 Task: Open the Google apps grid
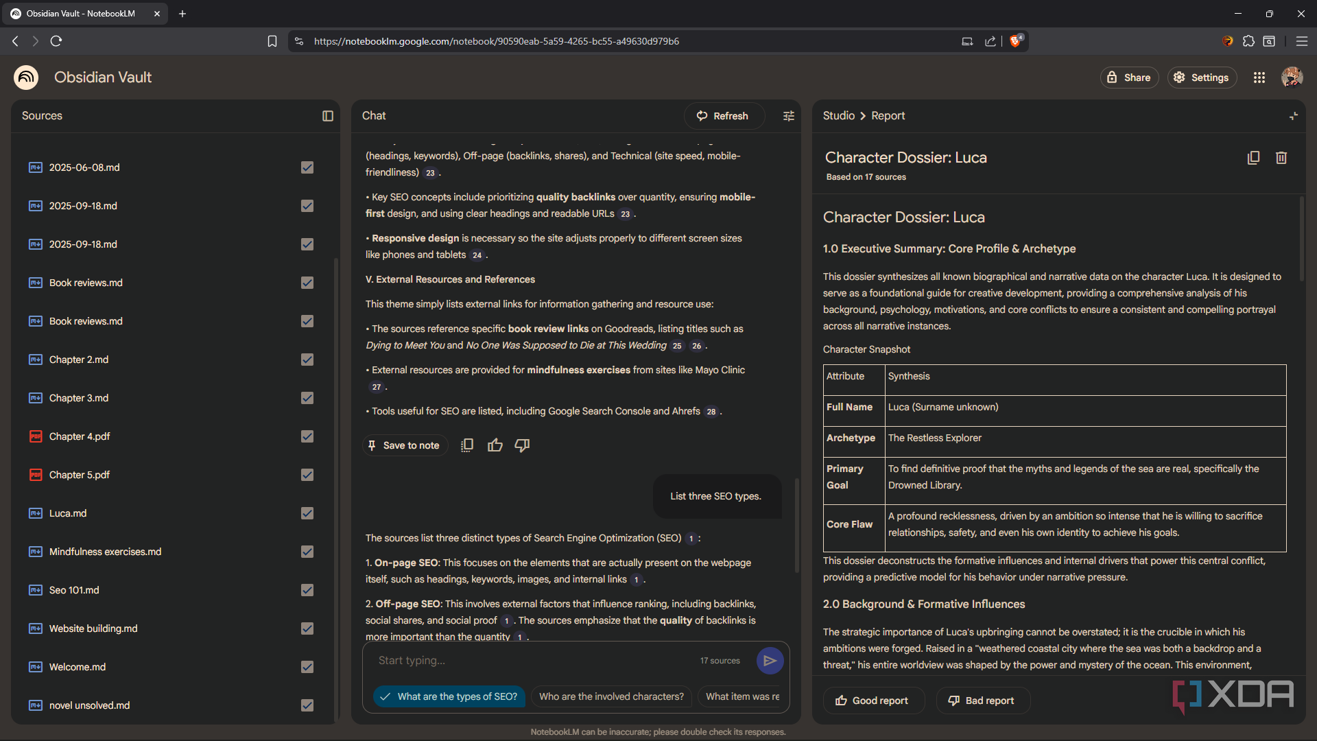point(1259,78)
